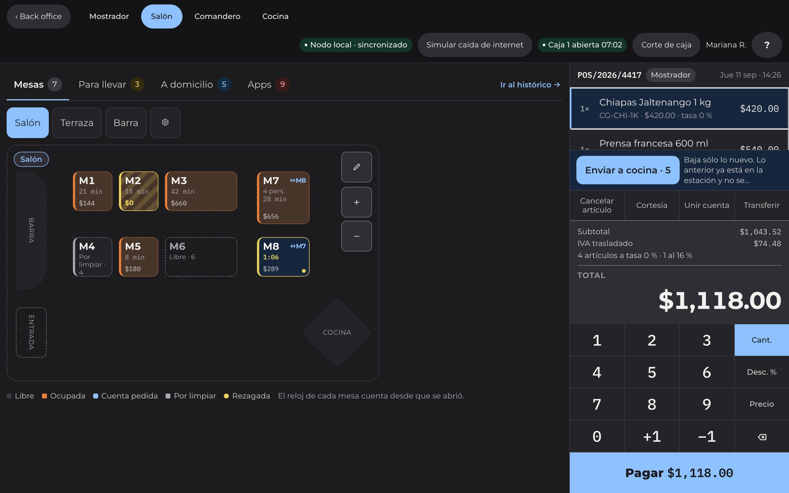Screen dimensions: 789x493
Task: Switch to Mostrador view
Action: tap(109, 16)
